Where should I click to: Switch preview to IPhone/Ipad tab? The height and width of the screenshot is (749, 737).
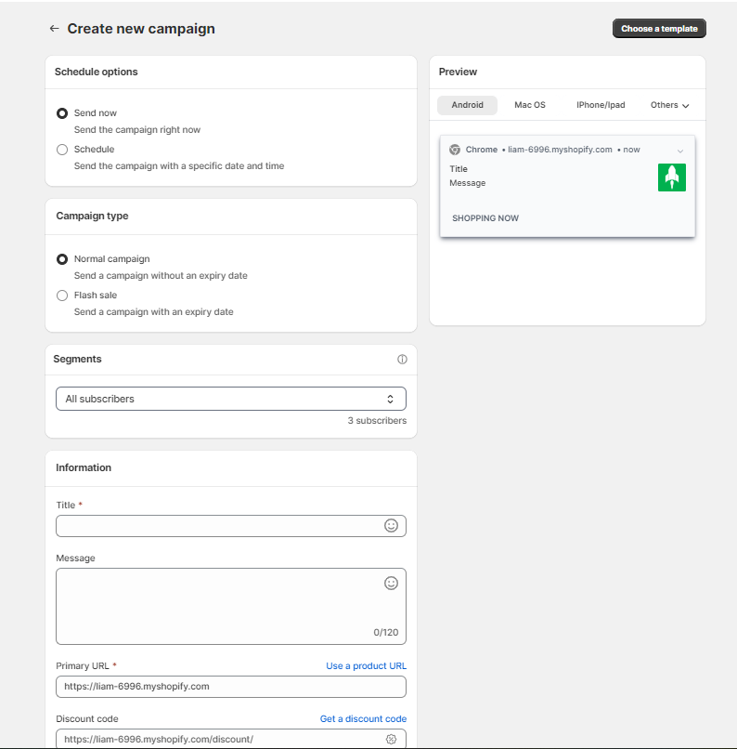(601, 105)
